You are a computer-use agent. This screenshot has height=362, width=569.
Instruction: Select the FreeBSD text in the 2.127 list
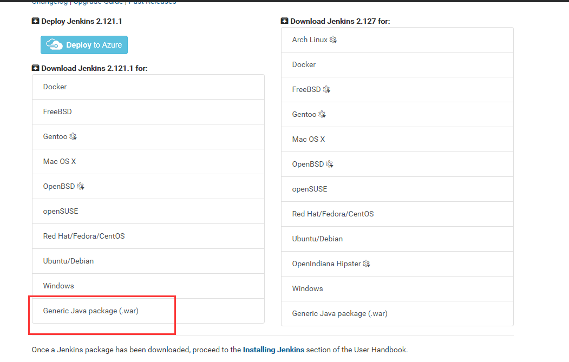click(x=306, y=89)
